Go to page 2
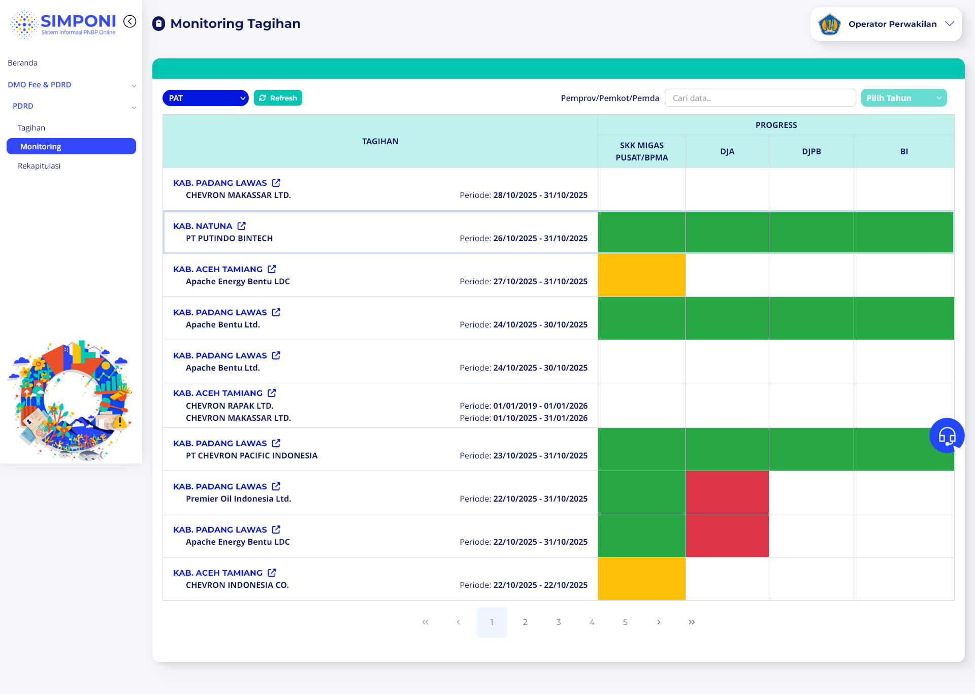 (525, 622)
